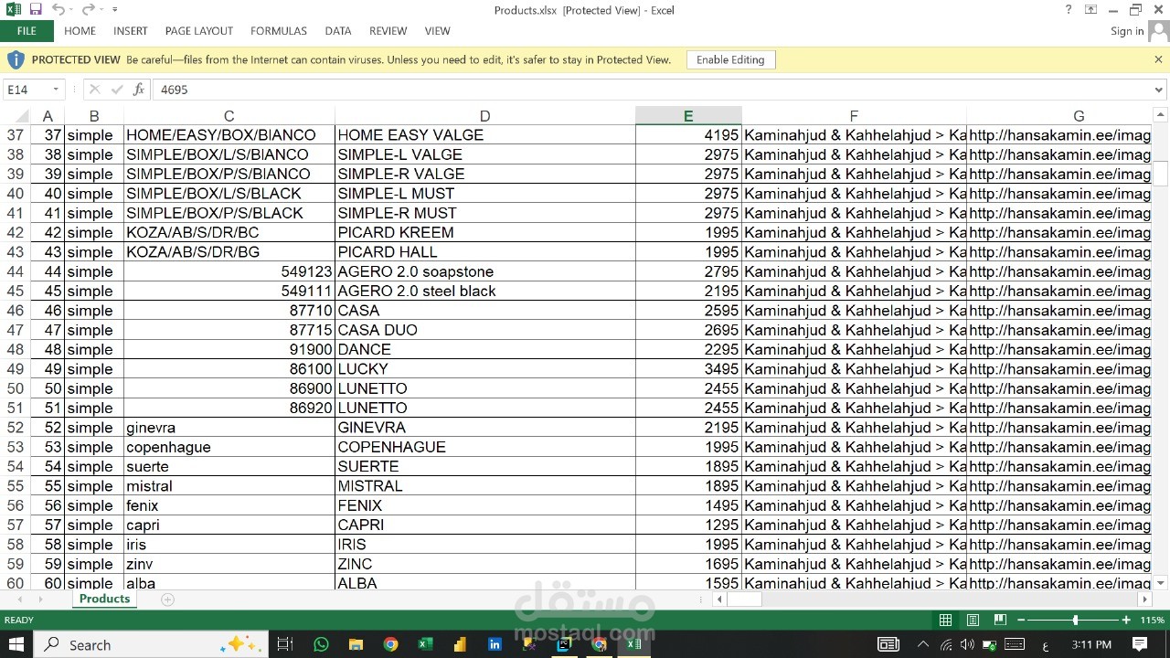Image resolution: width=1170 pixels, height=658 pixels.
Task: Expand the formula bar chevron
Action: pyautogui.click(x=1159, y=90)
